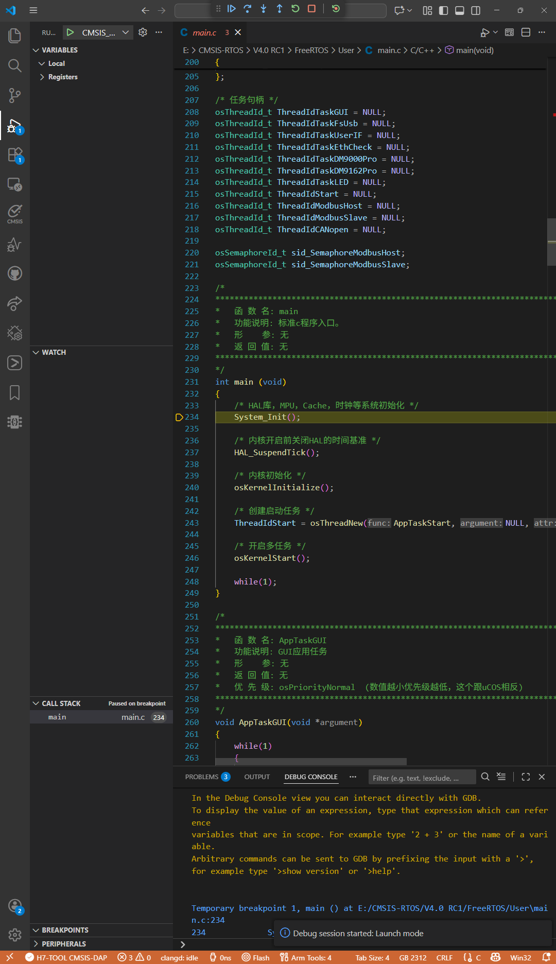Toggle the bottom panel visibility
Screen dimensions: 556x964
pyautogui.click(x=460, y=10)
